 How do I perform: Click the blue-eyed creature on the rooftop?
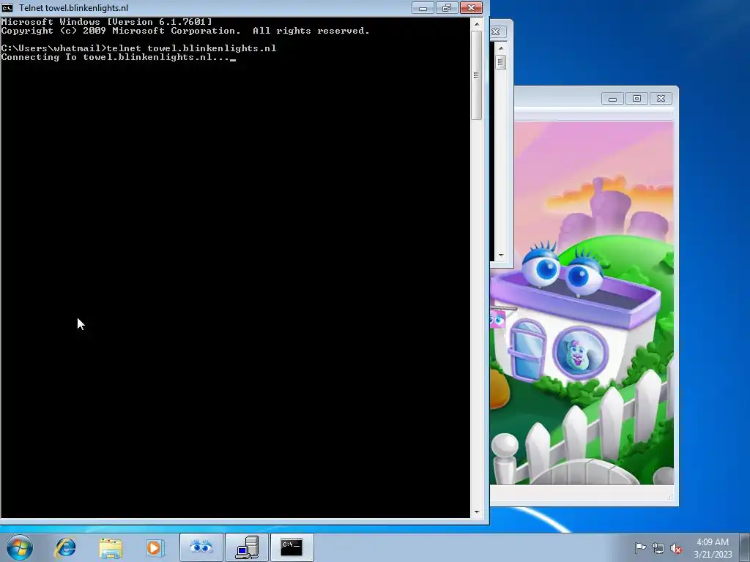(x=564, y=269)
